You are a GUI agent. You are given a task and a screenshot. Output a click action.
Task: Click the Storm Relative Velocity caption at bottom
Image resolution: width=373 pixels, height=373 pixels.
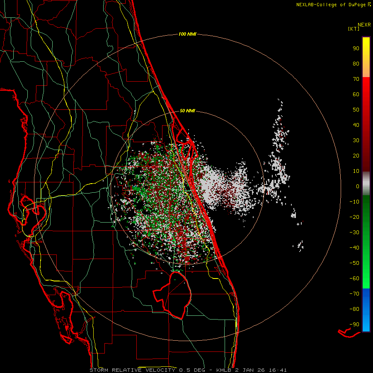[x=188, y=370]
